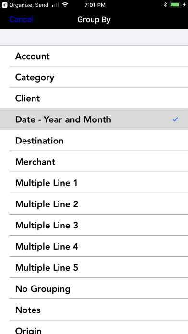Select the No Grouping option
Screen dimensions: 188x334
(x=94, y=289)
